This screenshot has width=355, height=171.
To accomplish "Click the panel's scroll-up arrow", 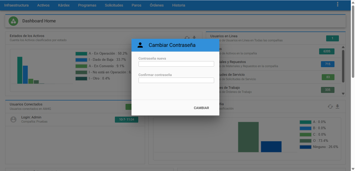I will [343, 47].
